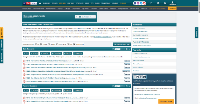
Task: Click Free Timeform badge for 18.25 race
Action: [126, 71]
